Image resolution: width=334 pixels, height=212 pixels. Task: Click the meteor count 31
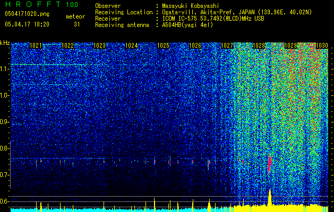[77, 24]
